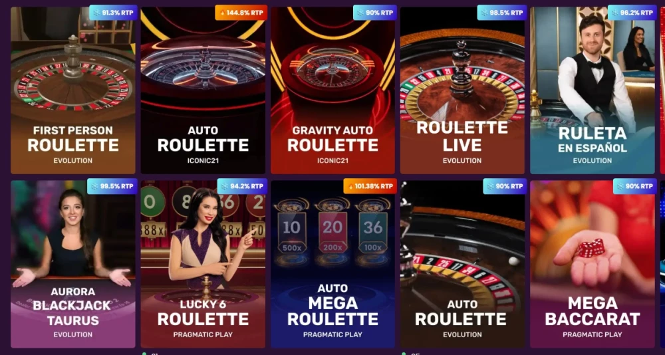665x355 pixels.
Task: Open Evolution Auto Roulette tile
Action: (462, 264)
